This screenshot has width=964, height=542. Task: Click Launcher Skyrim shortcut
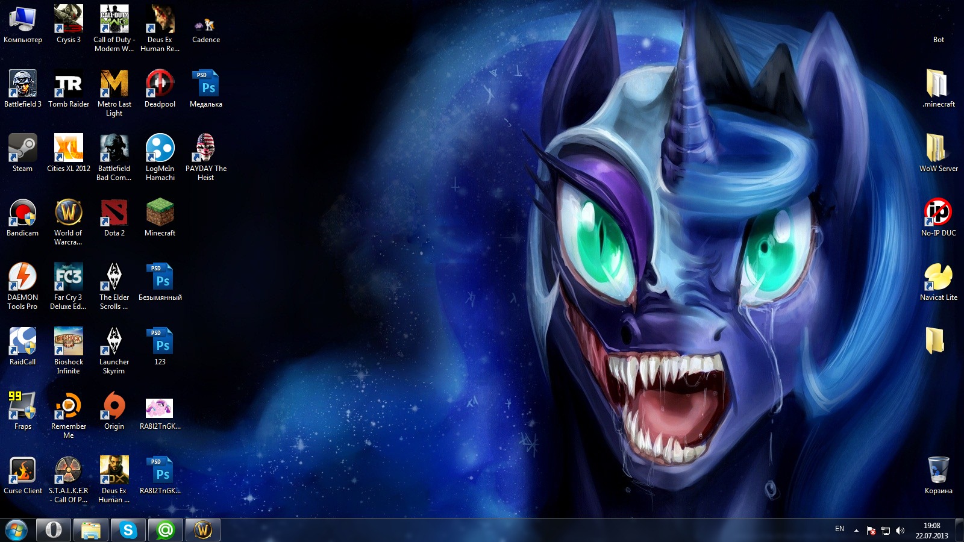tap(114, 351)
